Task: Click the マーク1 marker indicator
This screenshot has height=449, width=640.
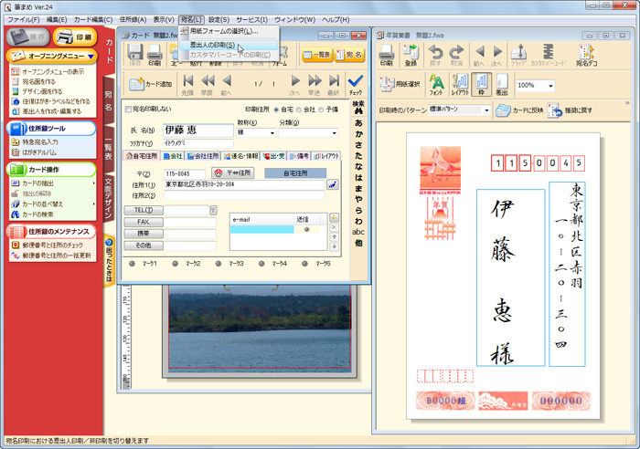Action: (133, 264)
